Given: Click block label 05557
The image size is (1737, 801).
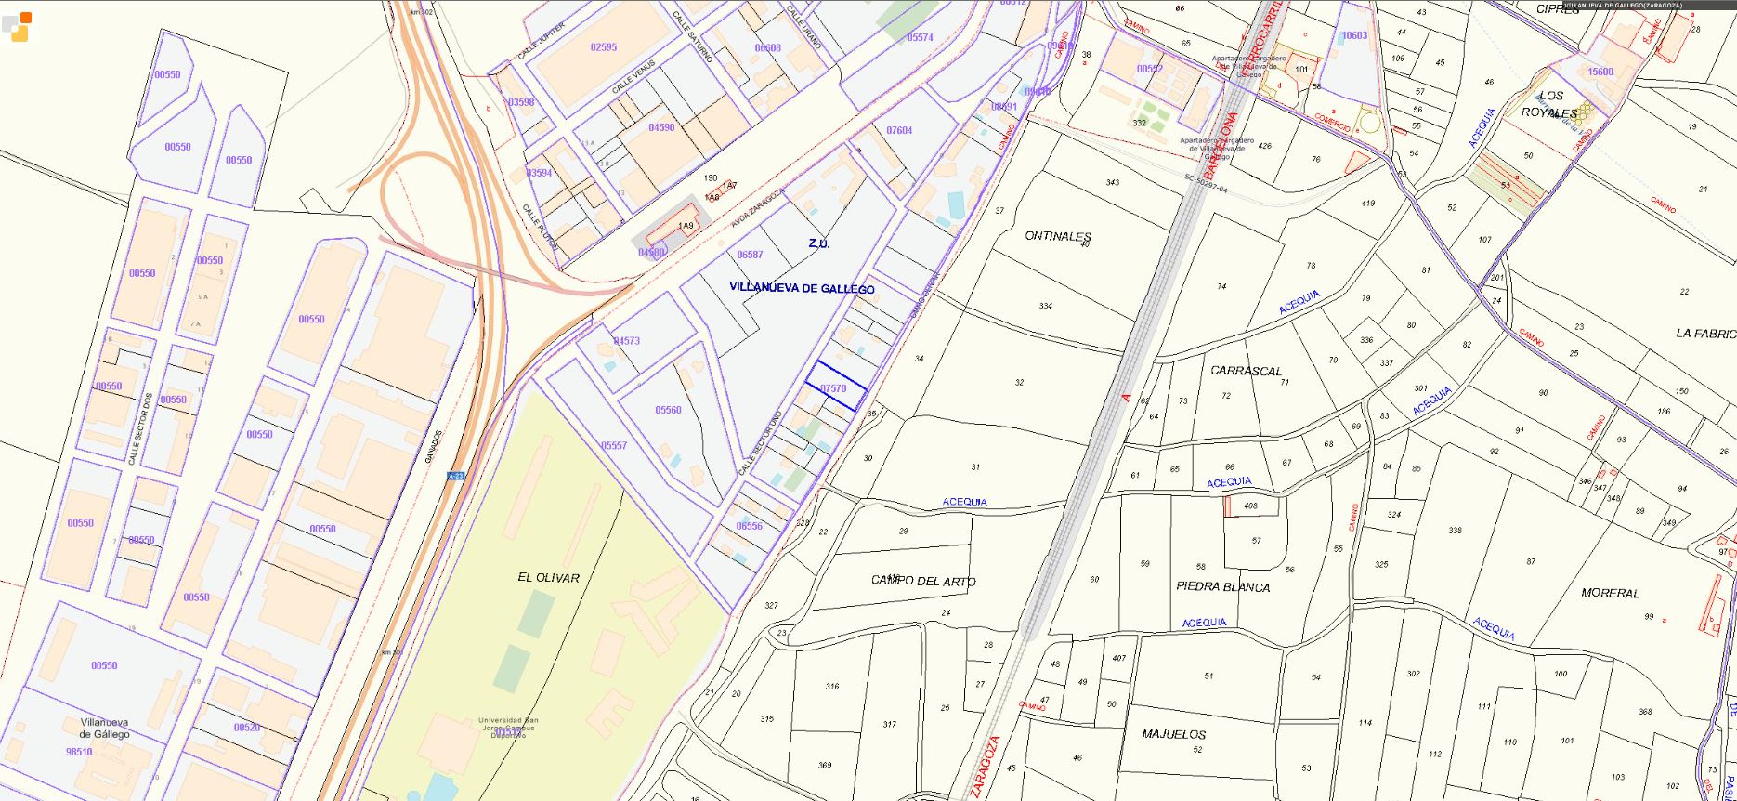Looking at the screenshot, I should [x=614, y=446].
